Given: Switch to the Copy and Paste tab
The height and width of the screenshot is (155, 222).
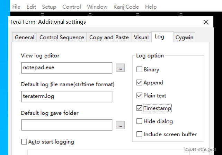Looking at the screenshot, I should (x=109, y=38).
